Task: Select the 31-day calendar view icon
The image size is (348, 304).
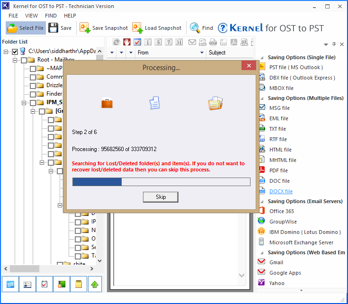Action: click(x=179, y=42)
